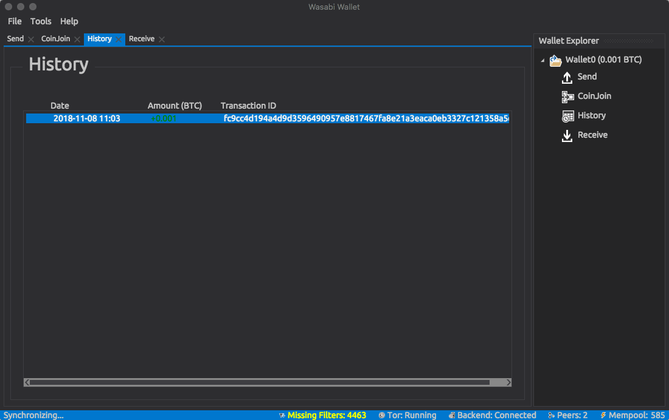Screen dimensions: 669x420
Task: Click the scrollbar right arrow
Action: pyautogui.click(x=508, y=382)
